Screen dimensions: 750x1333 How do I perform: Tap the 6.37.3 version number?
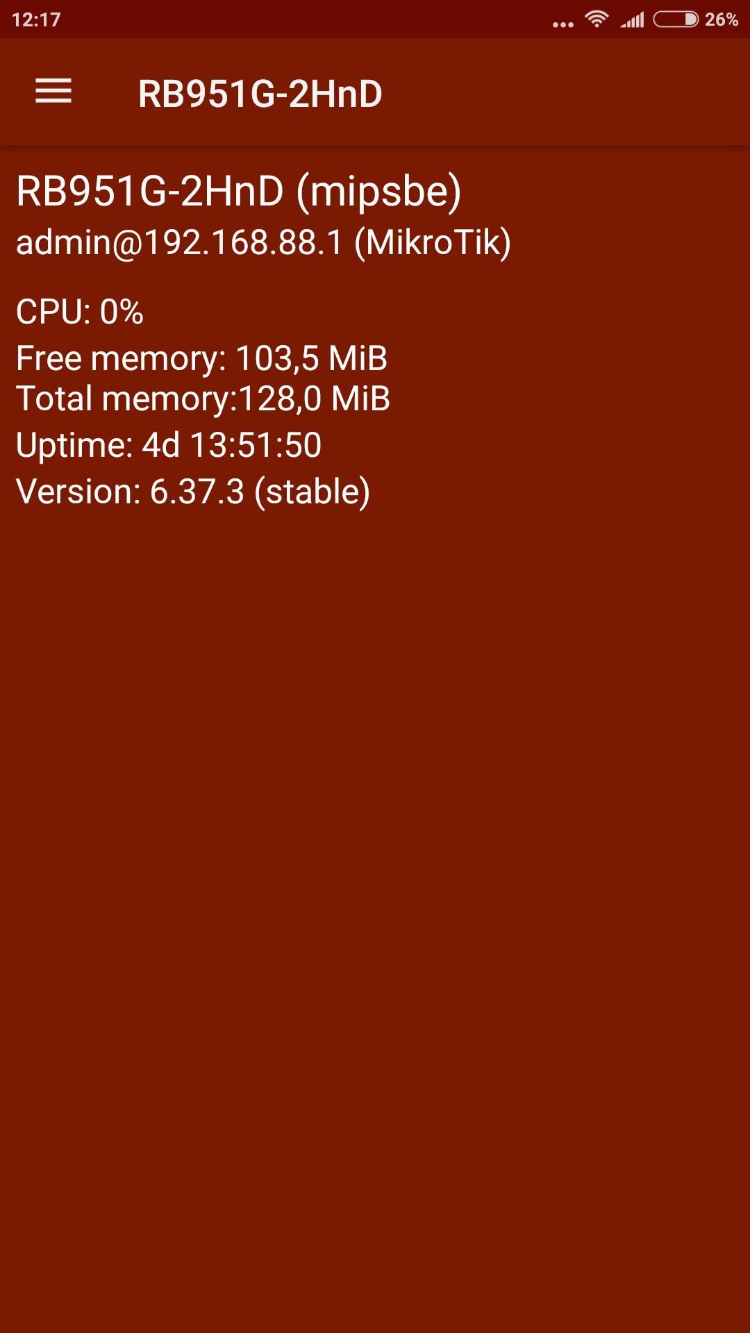(197, 492)
